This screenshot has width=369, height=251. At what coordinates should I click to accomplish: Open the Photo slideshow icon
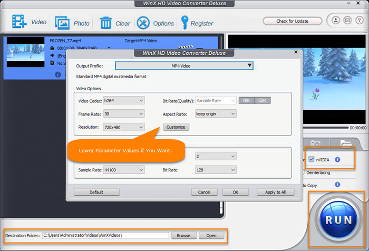tap(62, 23)
